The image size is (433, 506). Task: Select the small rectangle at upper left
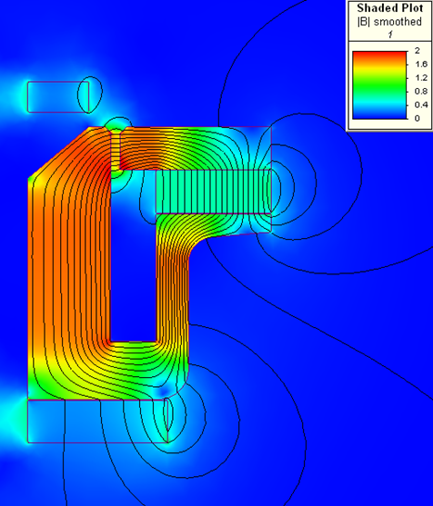58,97
